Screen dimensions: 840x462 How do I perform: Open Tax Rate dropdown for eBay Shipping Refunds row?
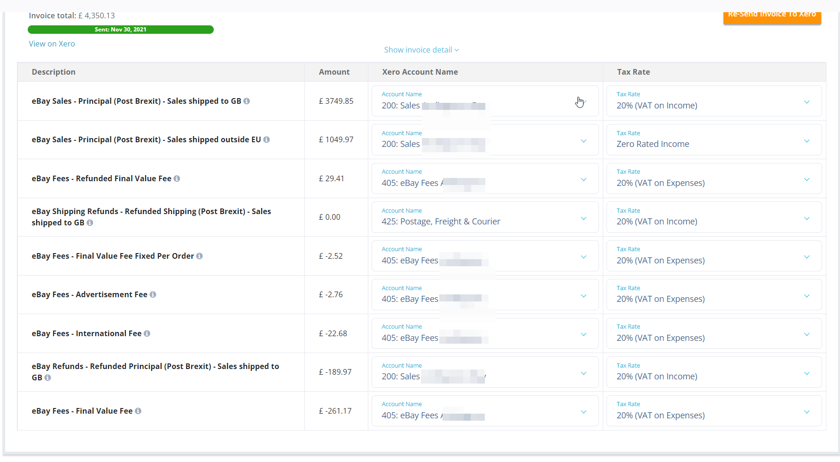click(714, 217)
